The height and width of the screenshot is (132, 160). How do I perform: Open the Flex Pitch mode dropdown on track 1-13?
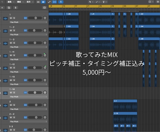pos(28,84)
